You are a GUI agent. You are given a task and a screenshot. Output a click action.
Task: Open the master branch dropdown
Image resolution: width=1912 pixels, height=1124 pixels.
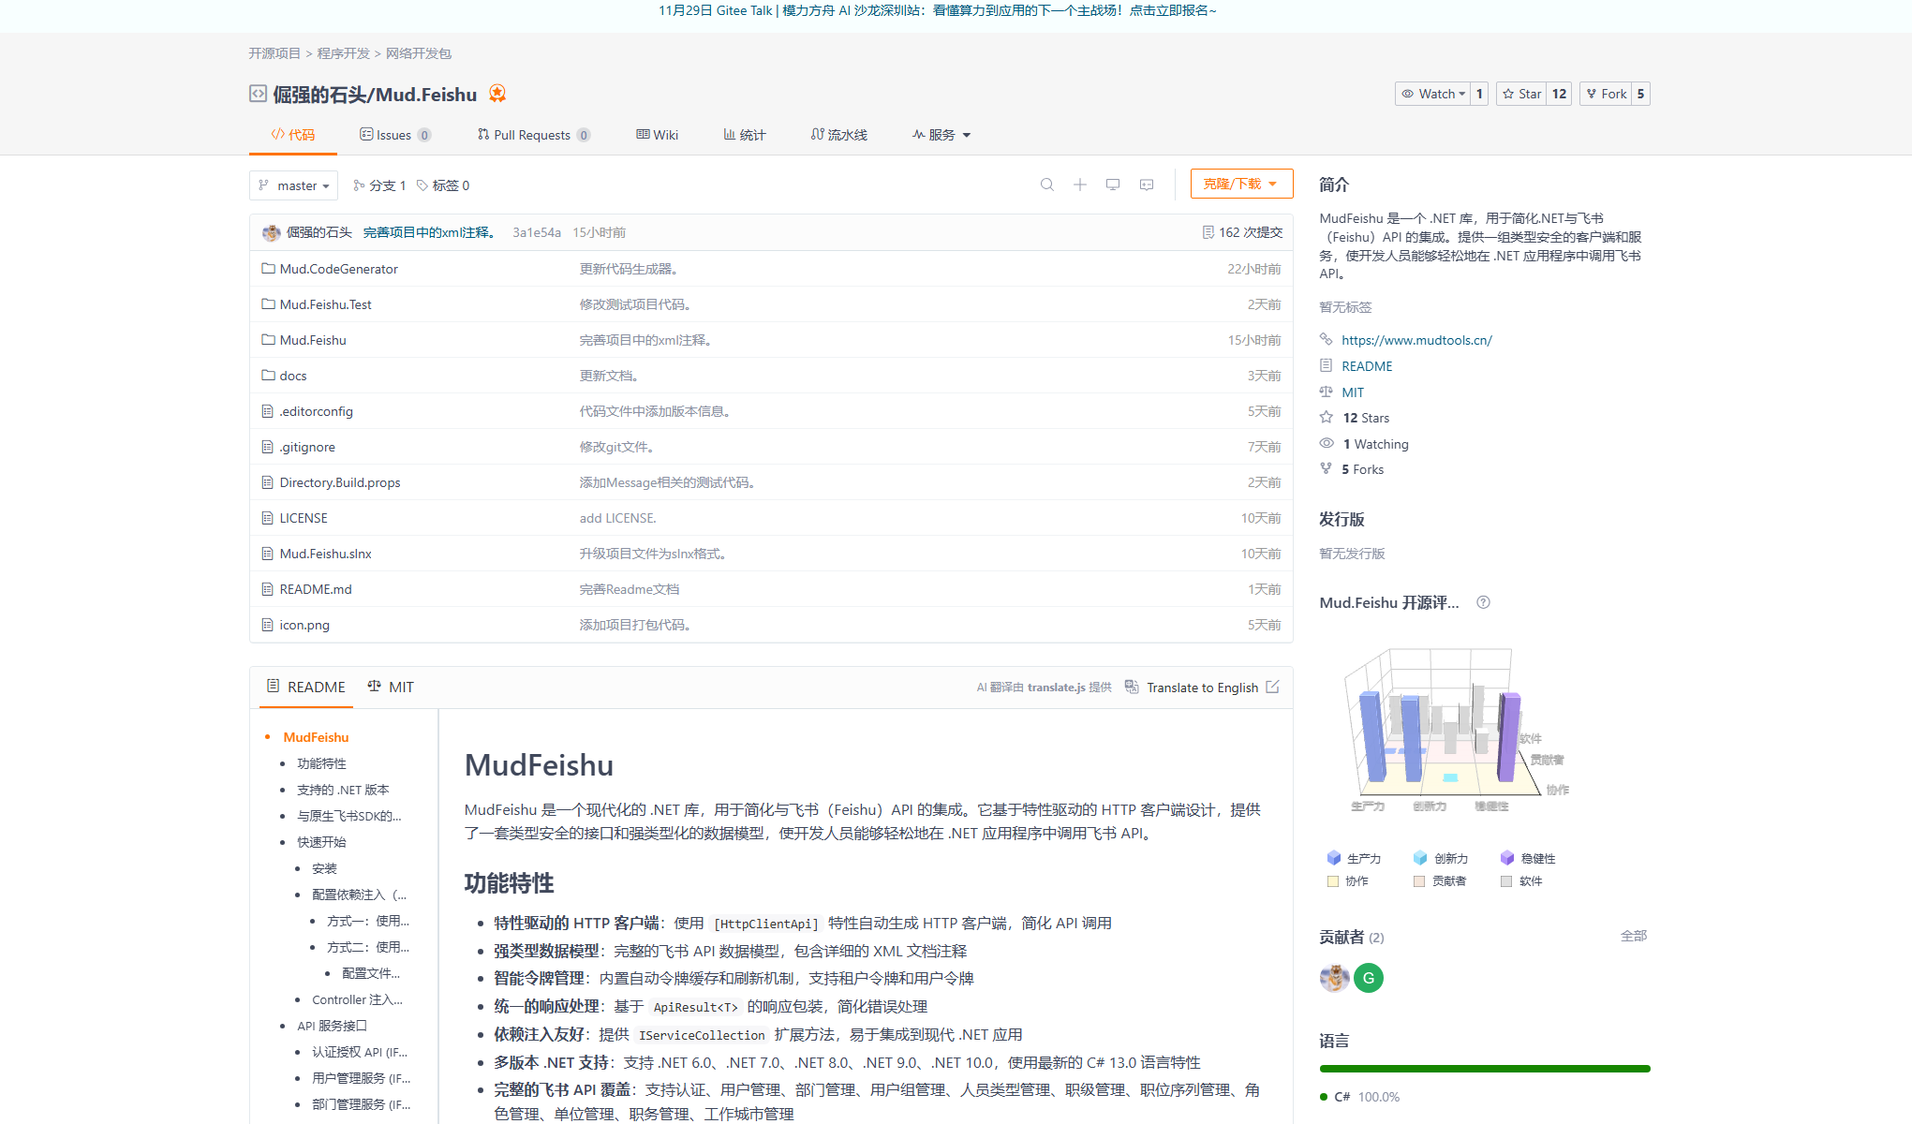coord(294,185)
